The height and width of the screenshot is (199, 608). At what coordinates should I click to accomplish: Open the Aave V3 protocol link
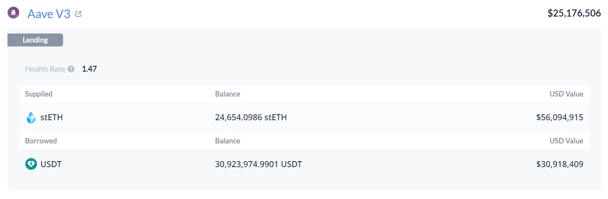click(49, 14)
